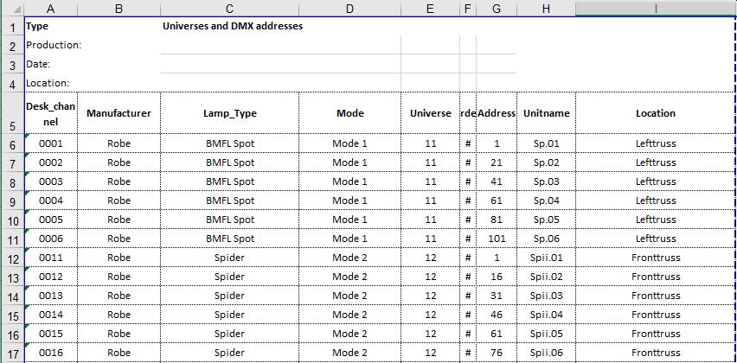This screenshot has width=737, height=363.
Task: Click the empty Date value cell in column C
Action: point(229,64)
